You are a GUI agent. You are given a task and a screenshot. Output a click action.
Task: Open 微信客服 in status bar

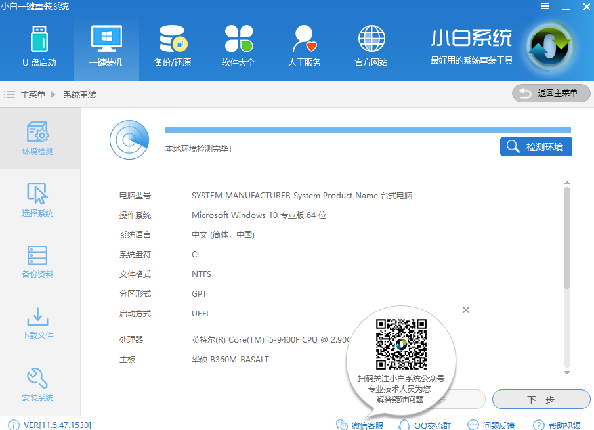point(360,425)
